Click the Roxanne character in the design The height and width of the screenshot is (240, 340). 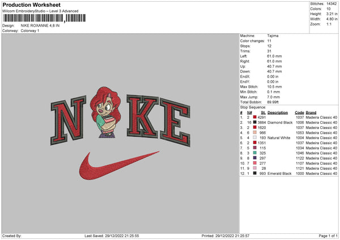coord(105,112)
